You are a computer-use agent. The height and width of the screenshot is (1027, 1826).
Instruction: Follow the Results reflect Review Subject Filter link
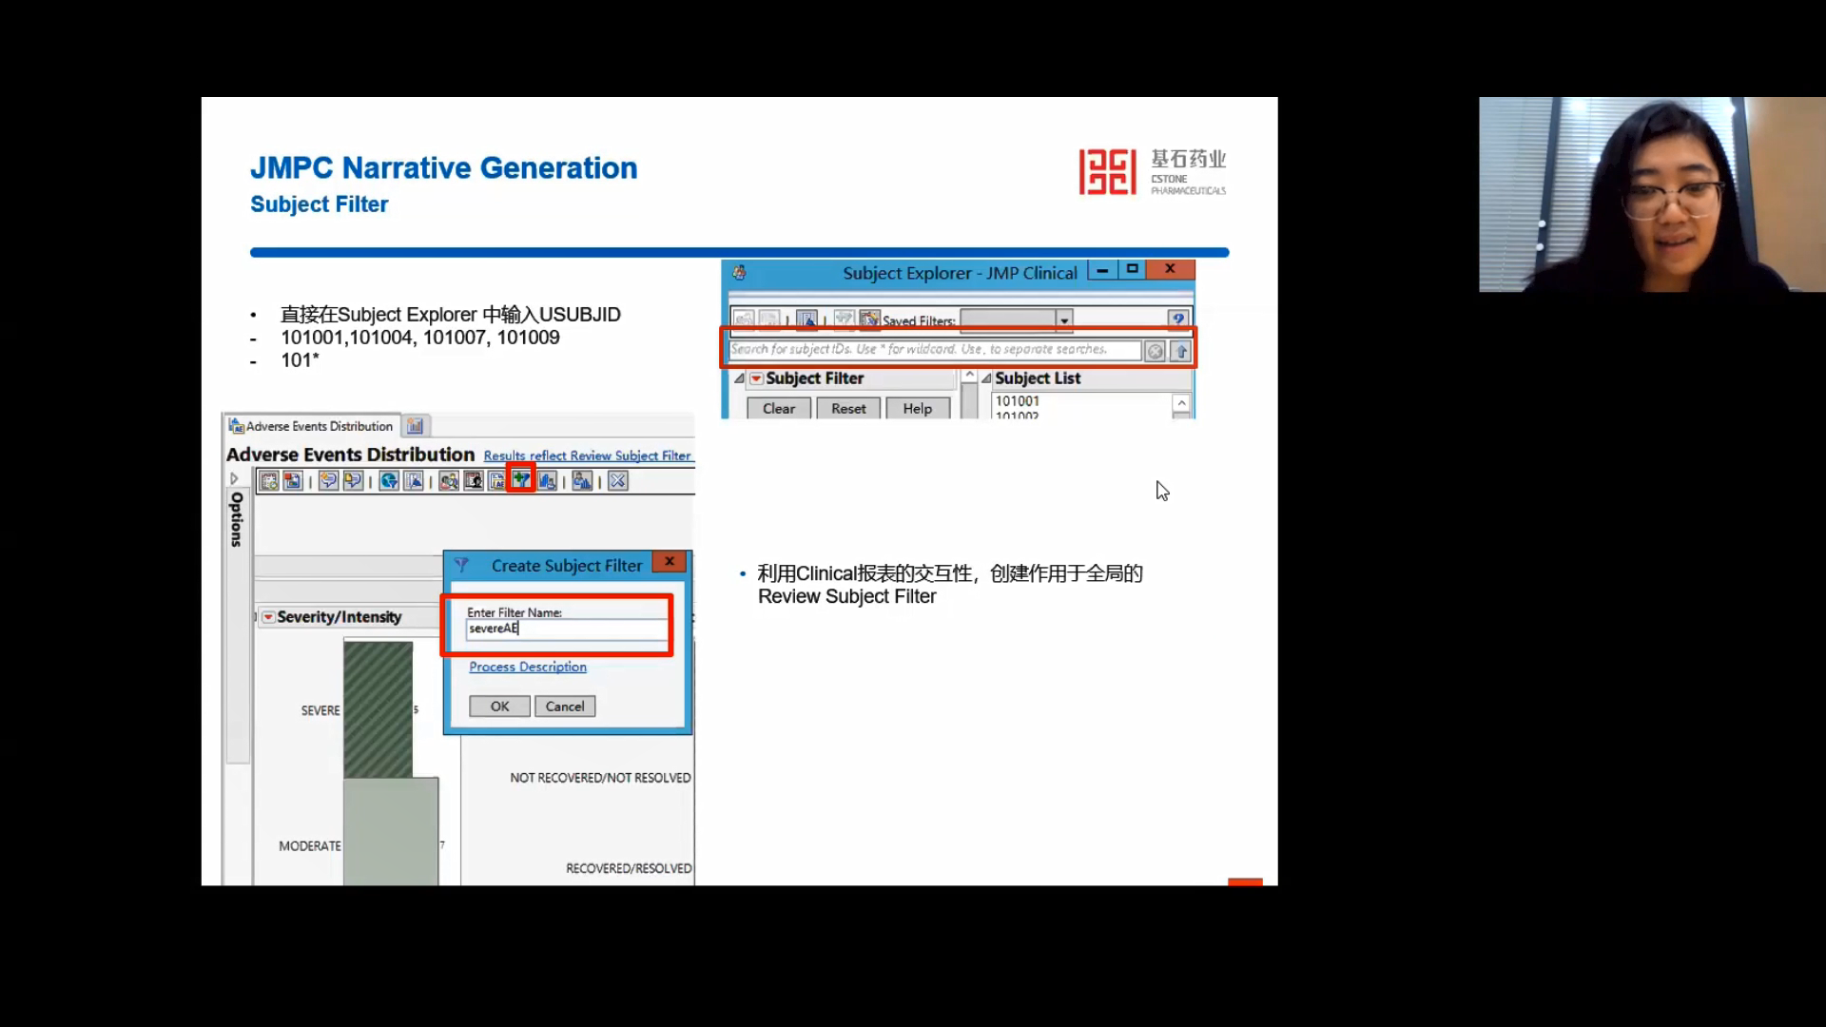tap(587, 455)
